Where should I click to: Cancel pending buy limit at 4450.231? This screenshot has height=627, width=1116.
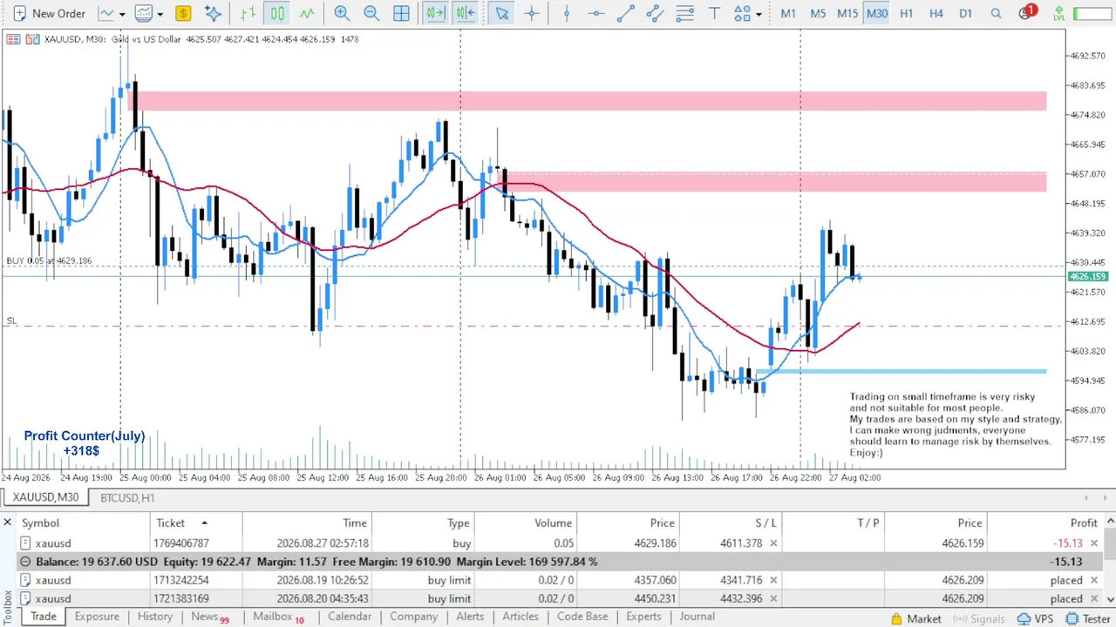(x=1094, y=598)
